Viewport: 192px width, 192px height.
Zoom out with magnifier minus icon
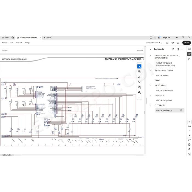(x=190, y=154)
